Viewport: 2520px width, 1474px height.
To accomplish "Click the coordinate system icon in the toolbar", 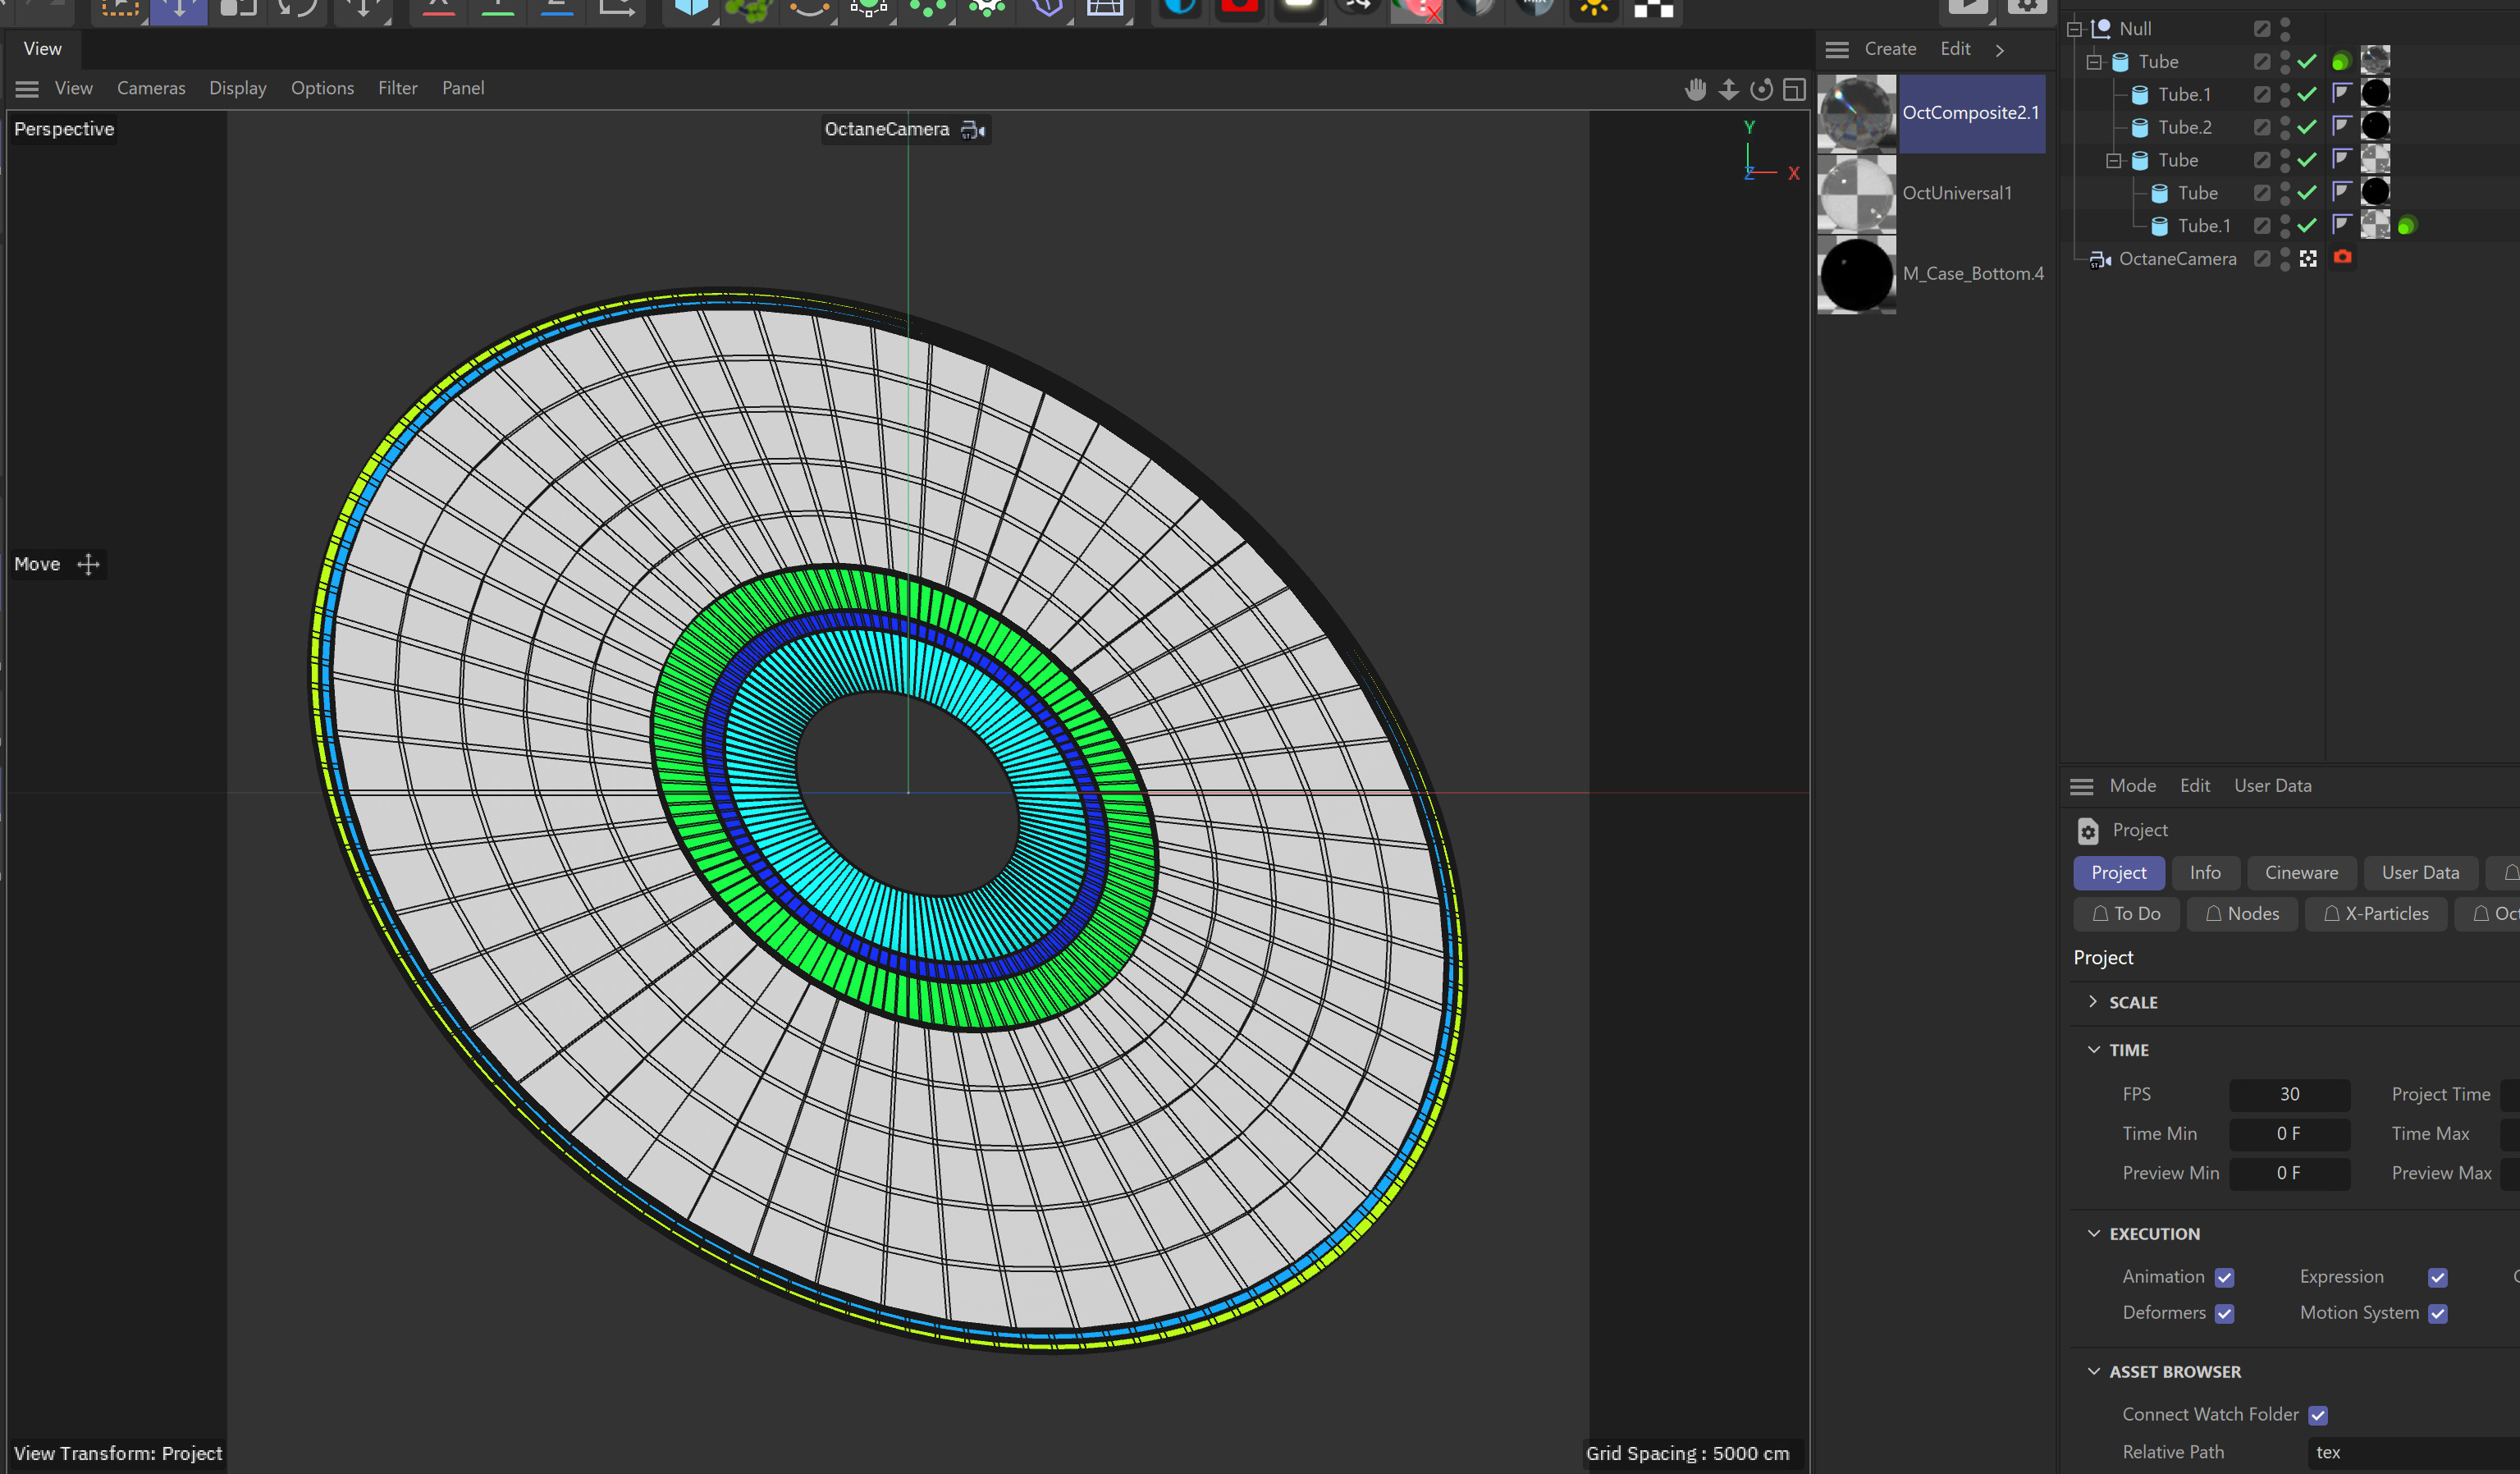I will (616, 8).
